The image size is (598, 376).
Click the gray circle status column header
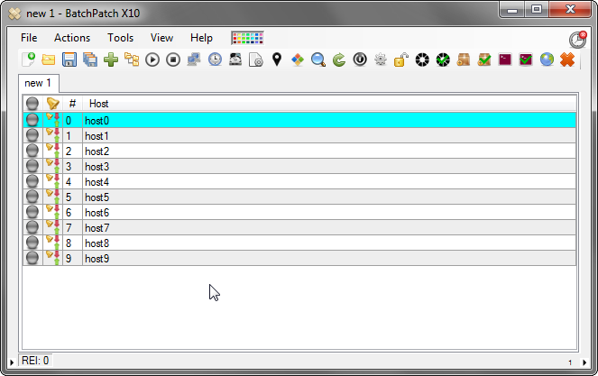pyautogui.click(x=32, y=104)
